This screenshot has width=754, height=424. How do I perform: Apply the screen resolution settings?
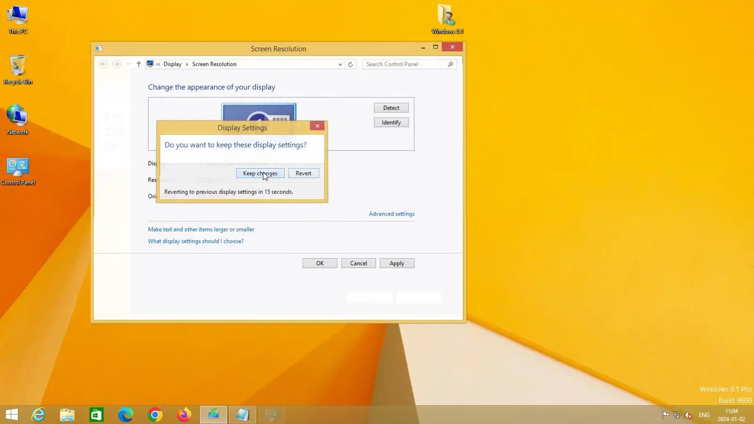click(397, 263)
